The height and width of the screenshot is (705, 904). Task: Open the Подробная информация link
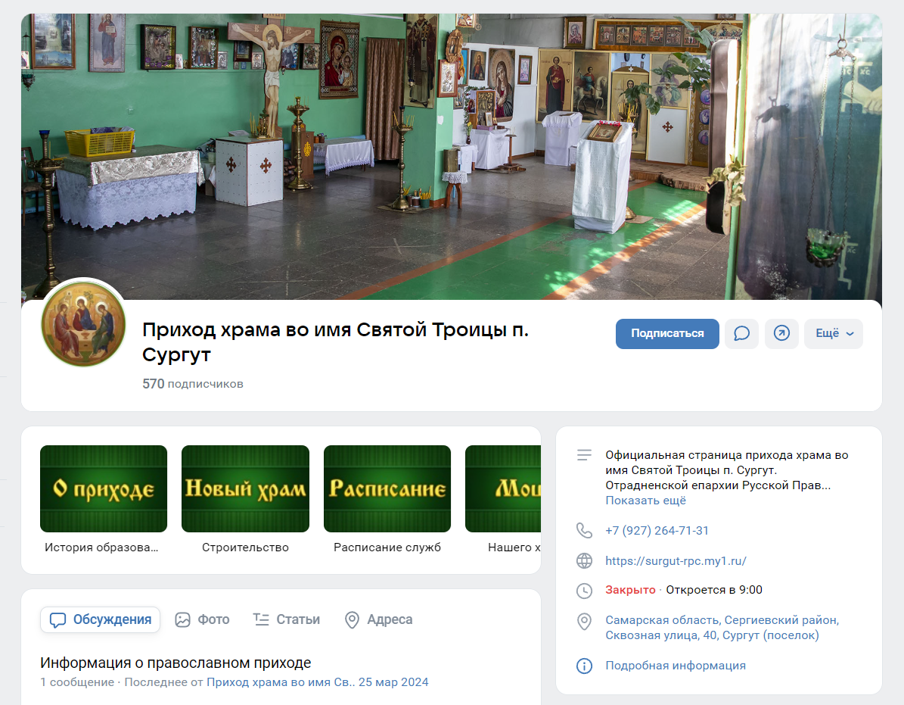(675, 666)
